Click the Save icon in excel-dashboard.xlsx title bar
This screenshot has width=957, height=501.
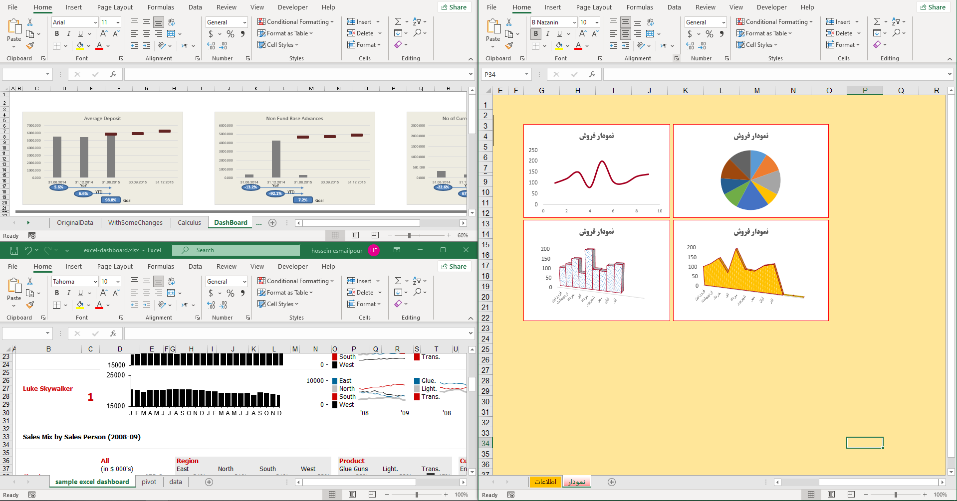click(x=14, y=250)
